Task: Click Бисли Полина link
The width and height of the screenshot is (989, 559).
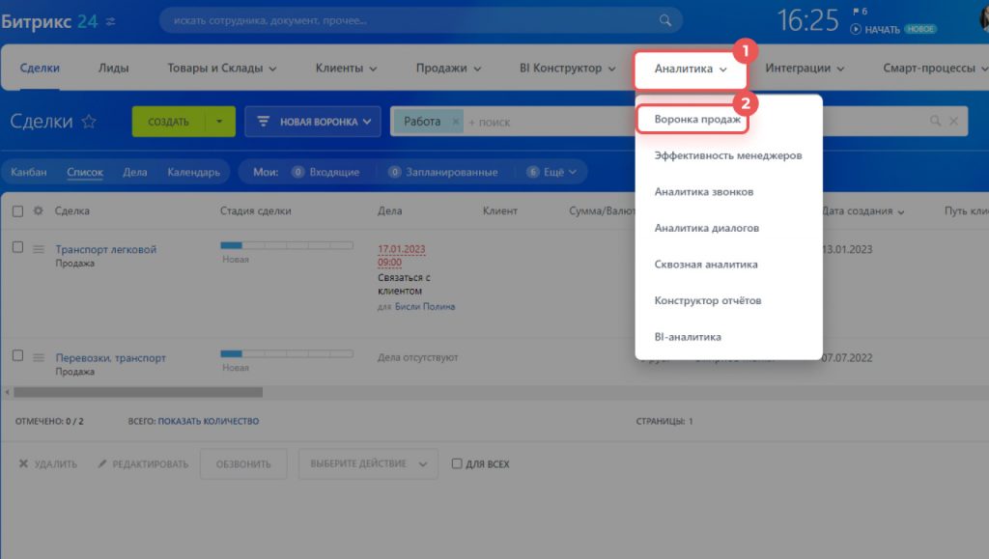Action: pos(425,306)
